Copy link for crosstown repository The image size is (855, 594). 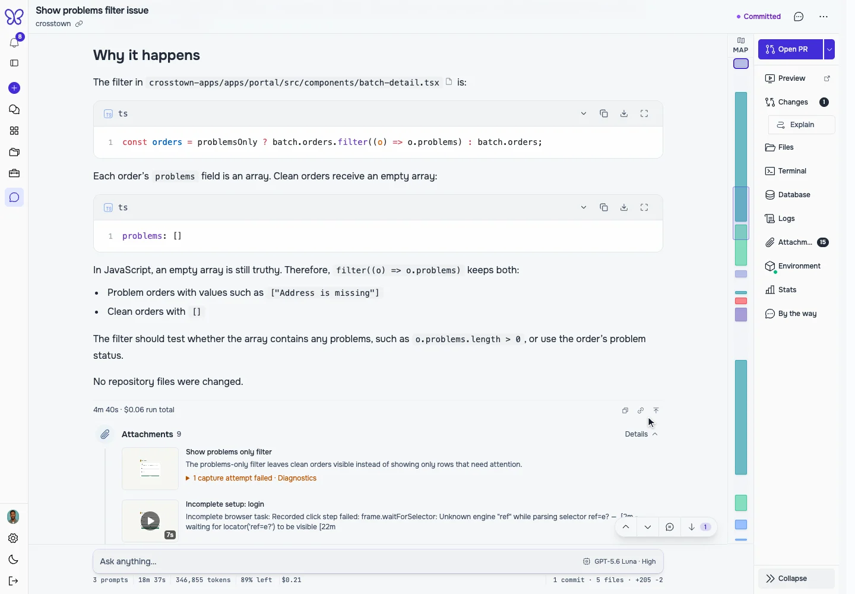pos(79,24)
